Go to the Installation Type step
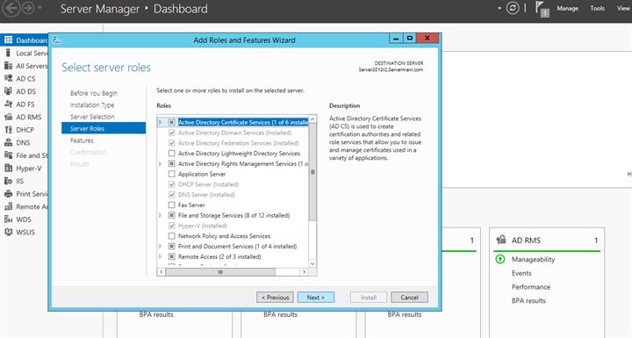This screenshot has width=632, height=338. (x=92, y=104)
